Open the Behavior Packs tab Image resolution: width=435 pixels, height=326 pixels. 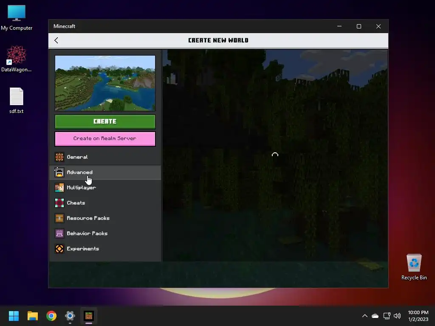pos(105,233)
